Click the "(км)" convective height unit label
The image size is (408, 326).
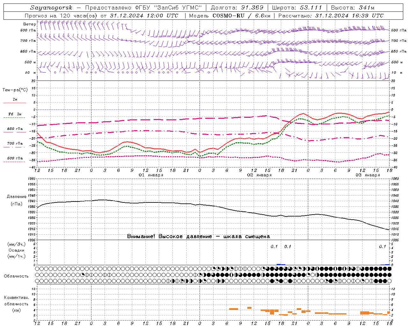pyautogui.click(x=17, y=310)
